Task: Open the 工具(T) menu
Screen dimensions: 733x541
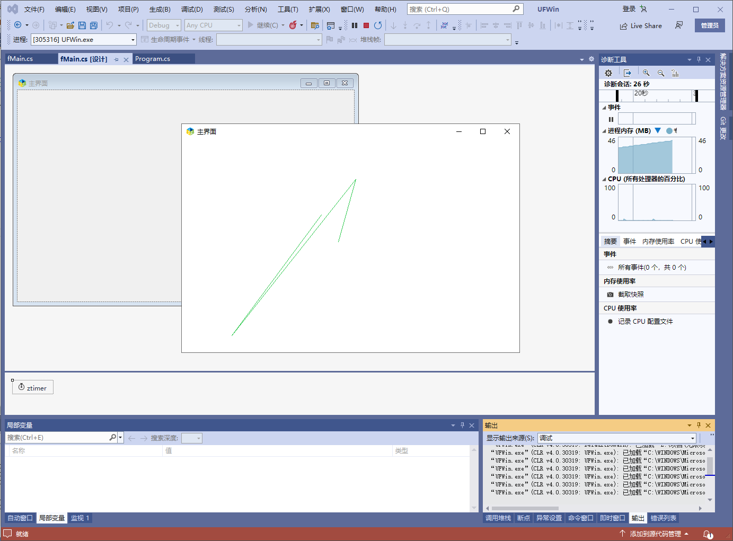Action: [x=288, y=10]
